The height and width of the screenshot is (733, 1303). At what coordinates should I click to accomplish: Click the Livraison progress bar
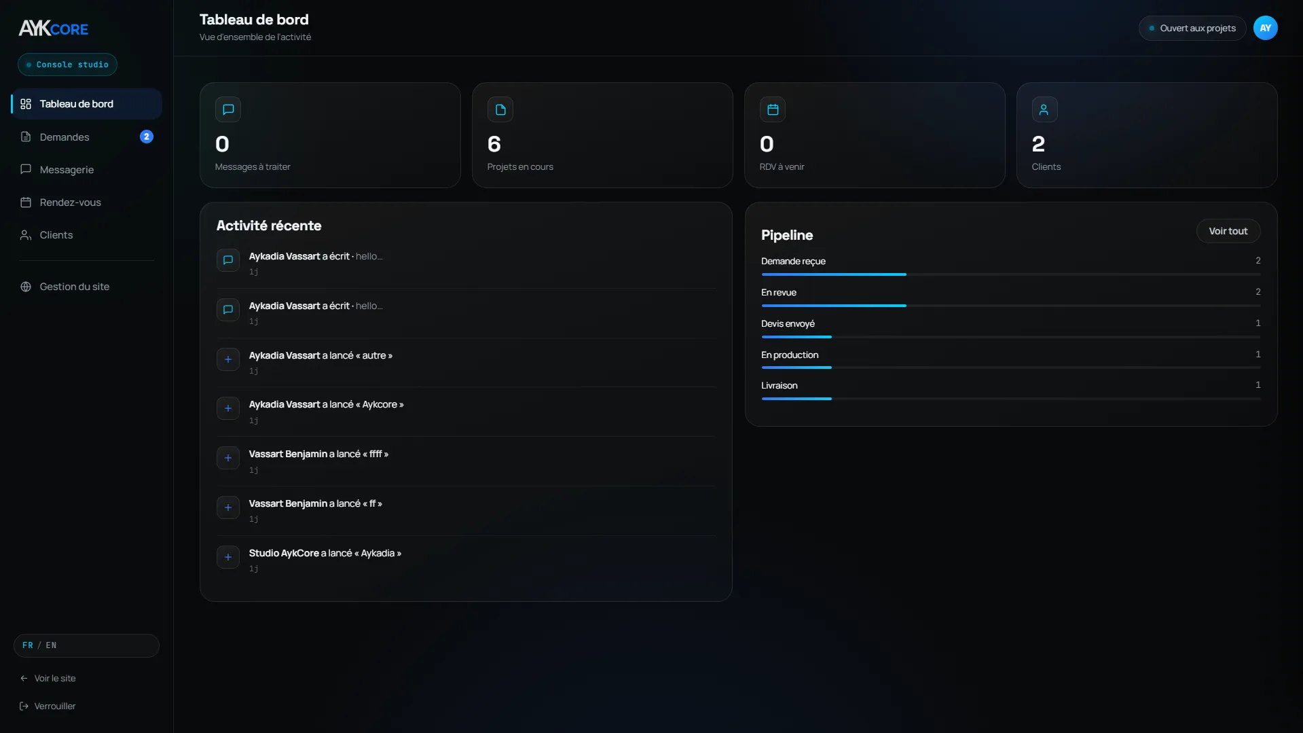1011,399
